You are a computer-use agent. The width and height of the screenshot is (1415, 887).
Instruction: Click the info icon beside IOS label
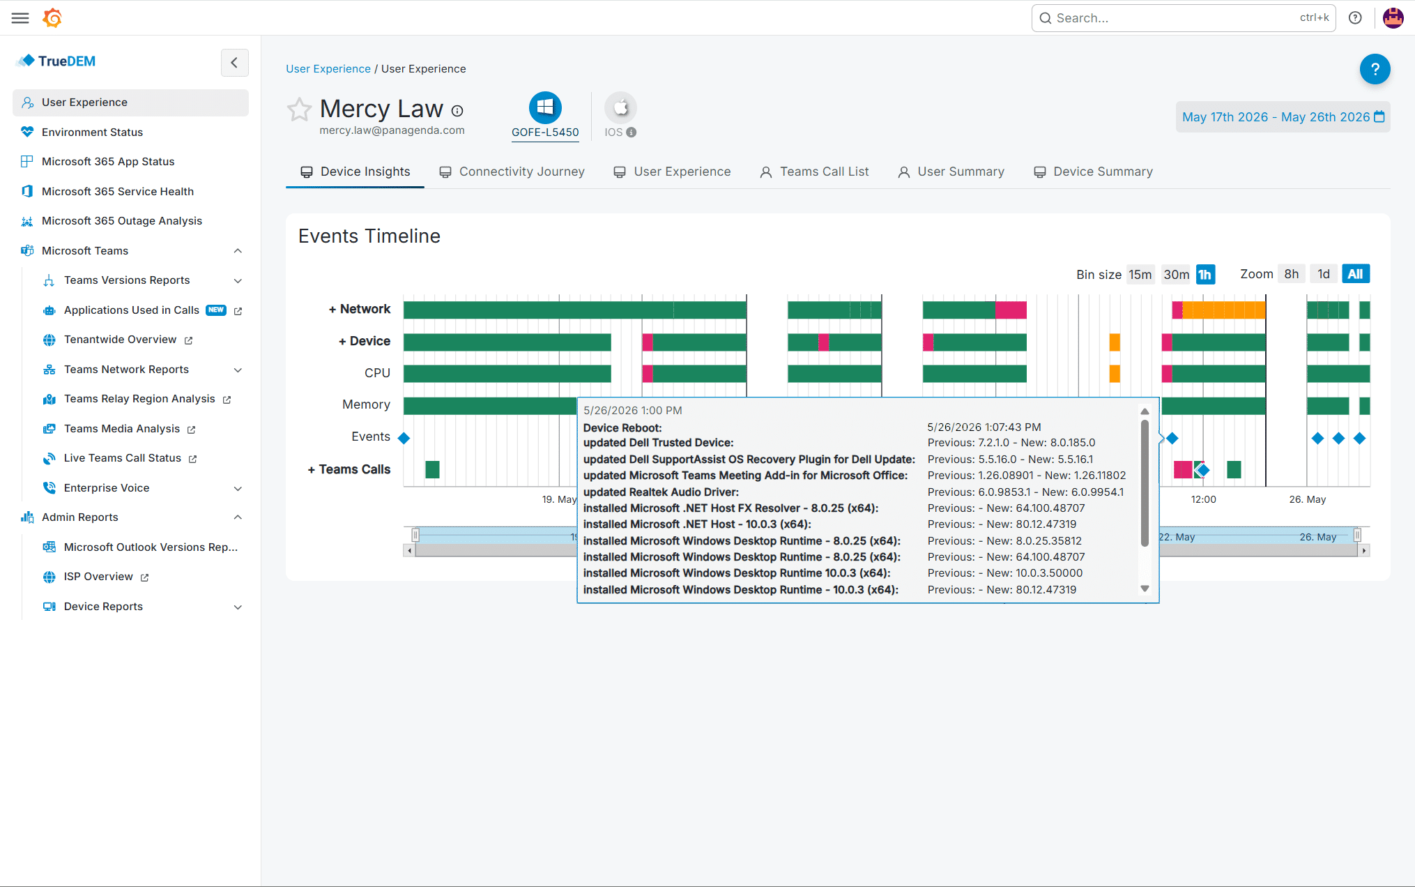coord(631,132)
